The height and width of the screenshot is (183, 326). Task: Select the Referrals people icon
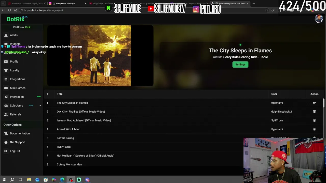[6, 114]
